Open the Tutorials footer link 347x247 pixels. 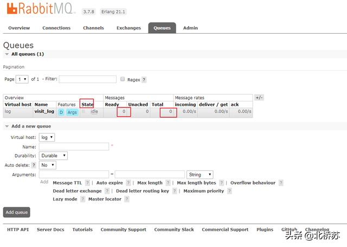click(x=82, y=230)
